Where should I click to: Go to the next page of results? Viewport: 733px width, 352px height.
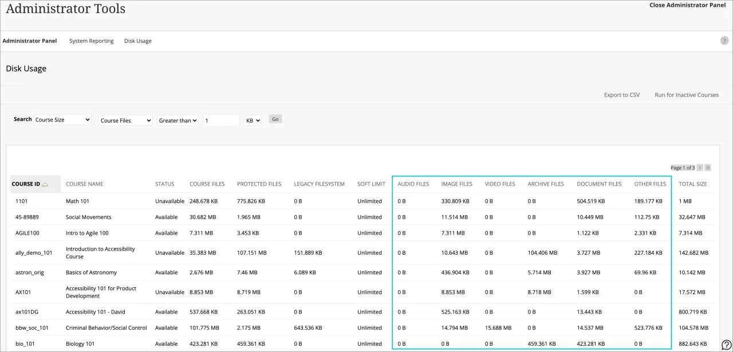(x=700, y=167)
